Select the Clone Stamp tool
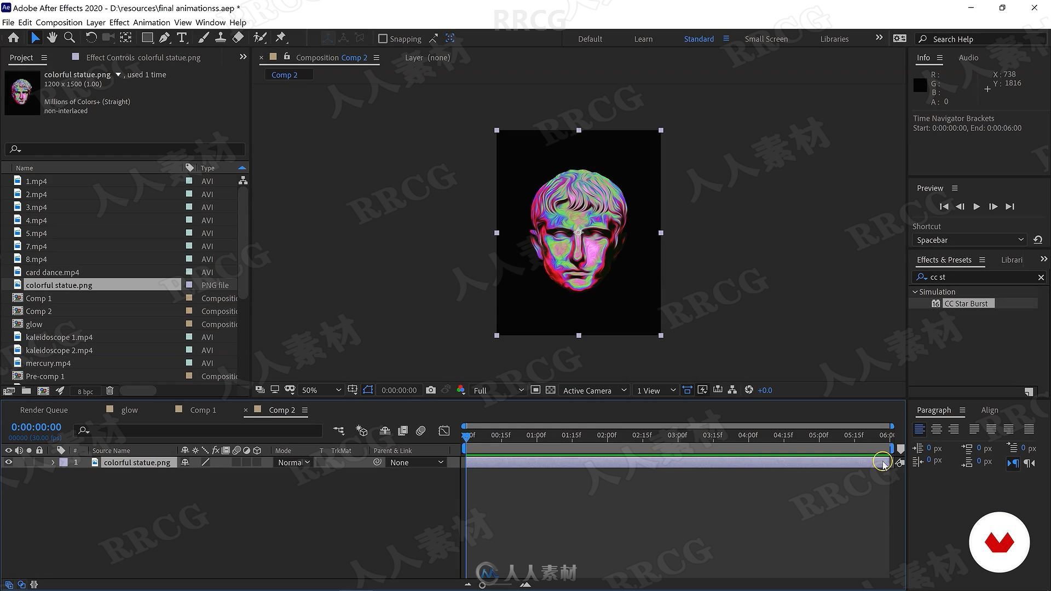The image size is (1051, 591). pyautogui.click(x=220, y=38)
